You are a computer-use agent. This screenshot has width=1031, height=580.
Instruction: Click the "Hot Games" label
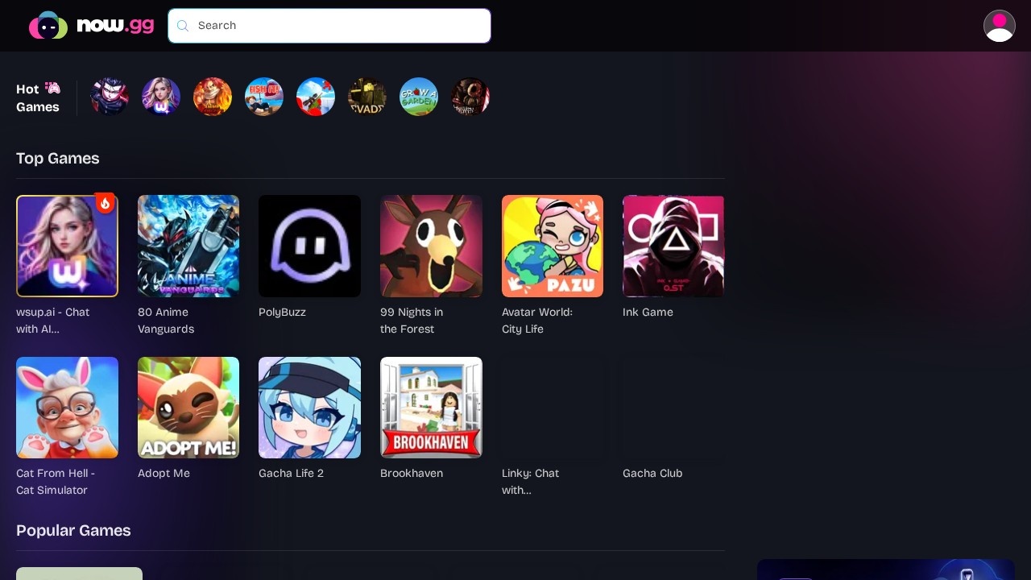pyautogui.click(x=38, y=97)
